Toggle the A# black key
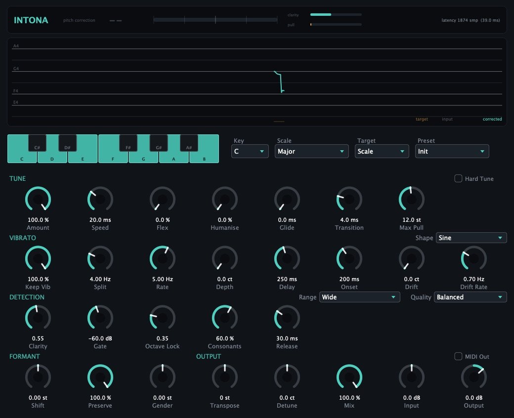 coord(189,143)
